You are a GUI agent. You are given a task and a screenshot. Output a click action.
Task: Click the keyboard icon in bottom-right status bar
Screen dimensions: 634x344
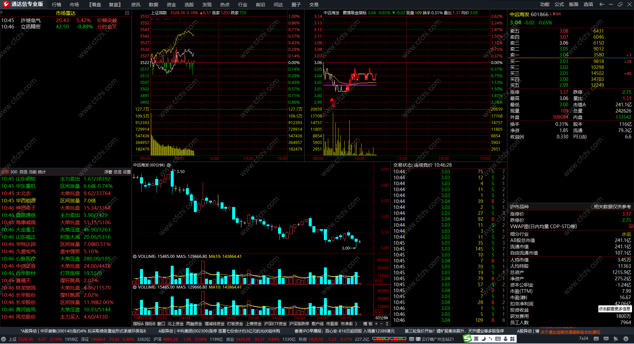[596, 339]
